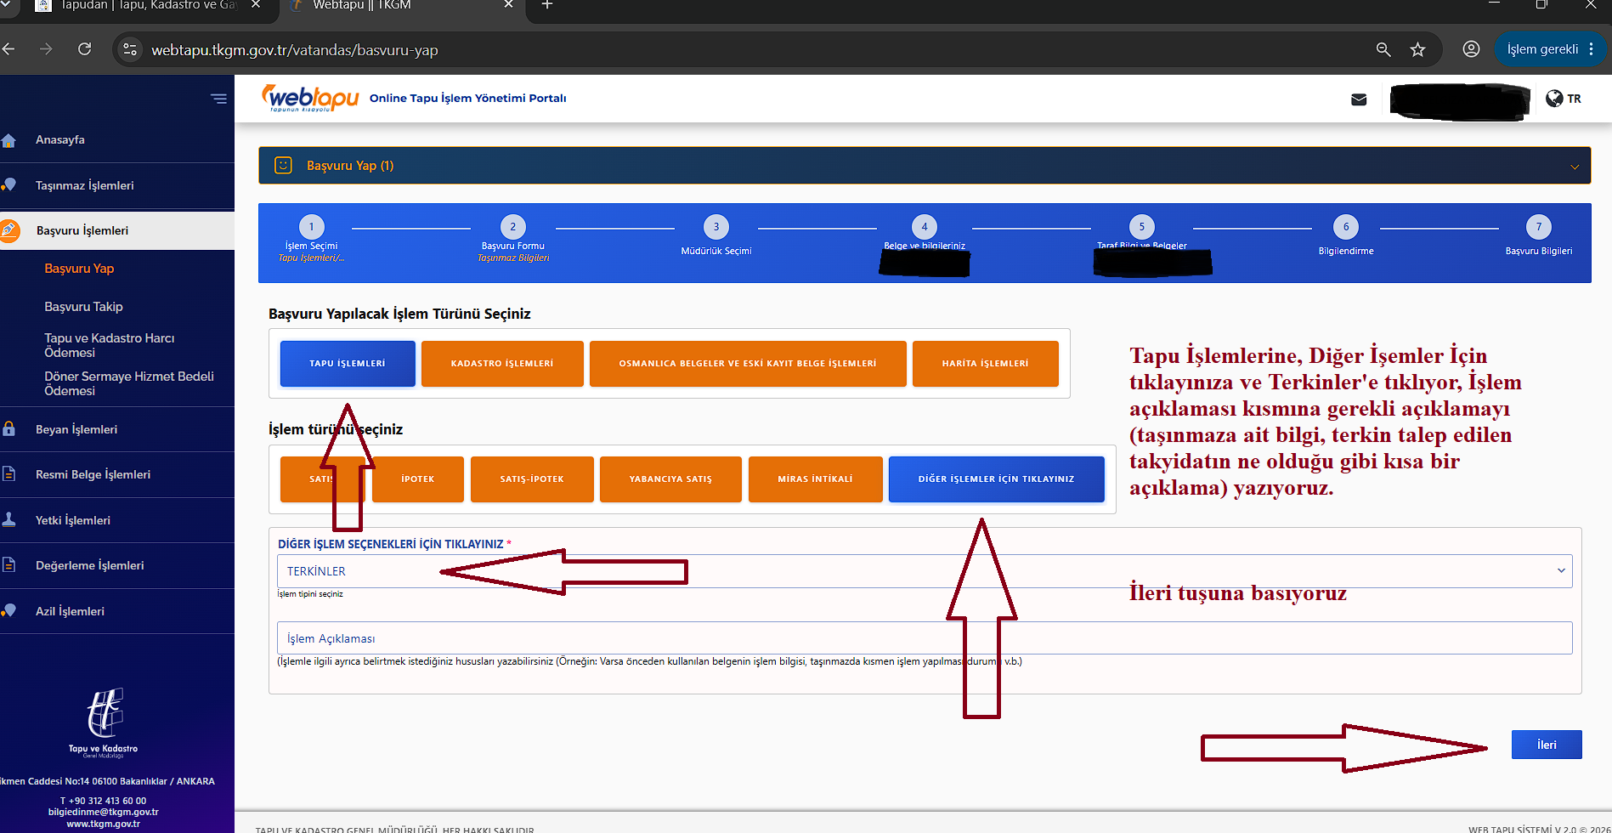Click the İleri button
Screen dimensions: 1612x833
pos(1547,745)
